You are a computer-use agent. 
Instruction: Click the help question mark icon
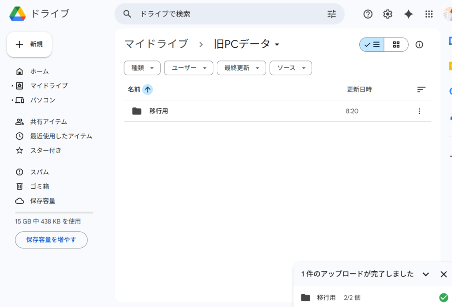tap(368, 14)
